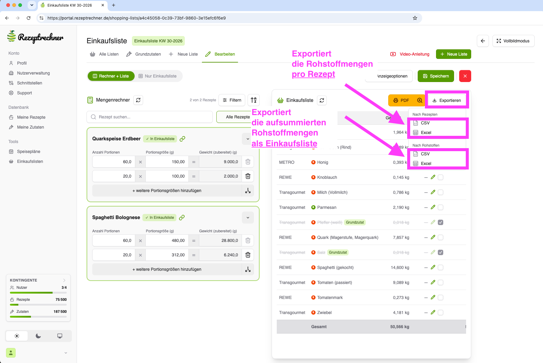
Task: Open the Anzeigeoptionen menu
Action: click(x=389, y=76)
